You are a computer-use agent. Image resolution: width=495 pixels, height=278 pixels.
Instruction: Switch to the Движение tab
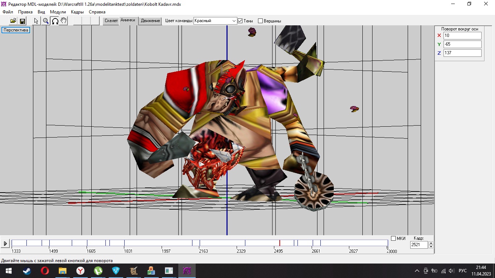tap(150, 21)
